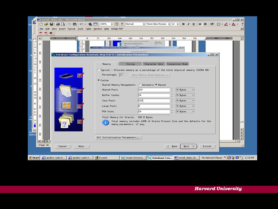Viewport: 278px width, 209px height.
Task: Click the ruler tab selector in Word
Action: pos(40,38)
